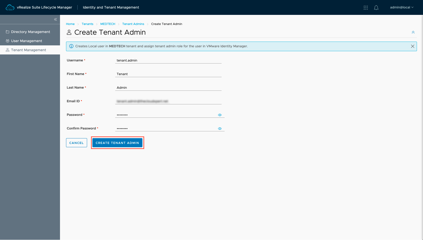Expand the admin@local user dropdown
The image size is (423, 240).
pyautogui.click(x=402, y=7)
